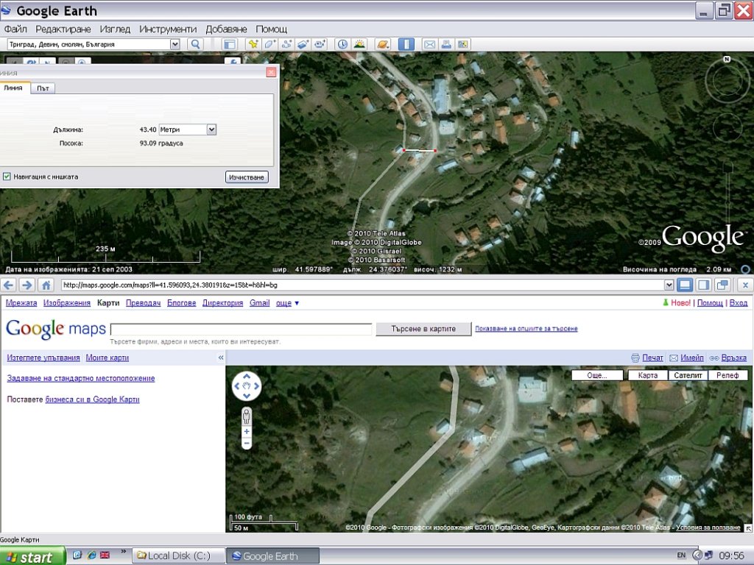Click the 'Търсене в картите' button

point(423,329)
